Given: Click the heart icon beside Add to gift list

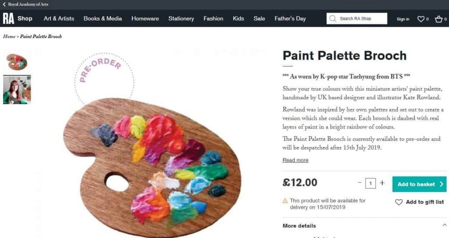Looking at the screenshot, I should click(x=399, y=202).
